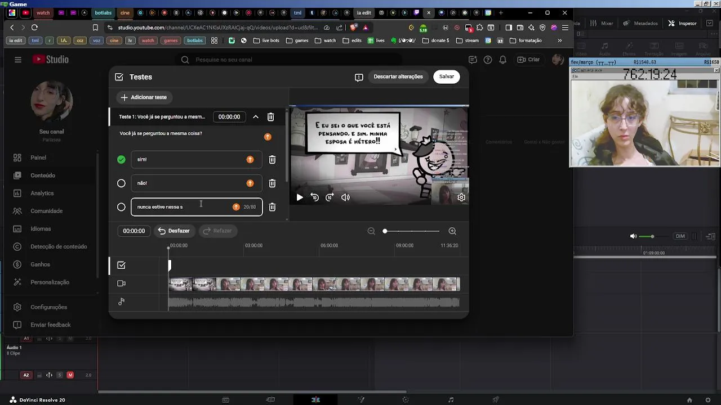Open the feedback icon beside Descartar alterações

(x=359, y=77)
